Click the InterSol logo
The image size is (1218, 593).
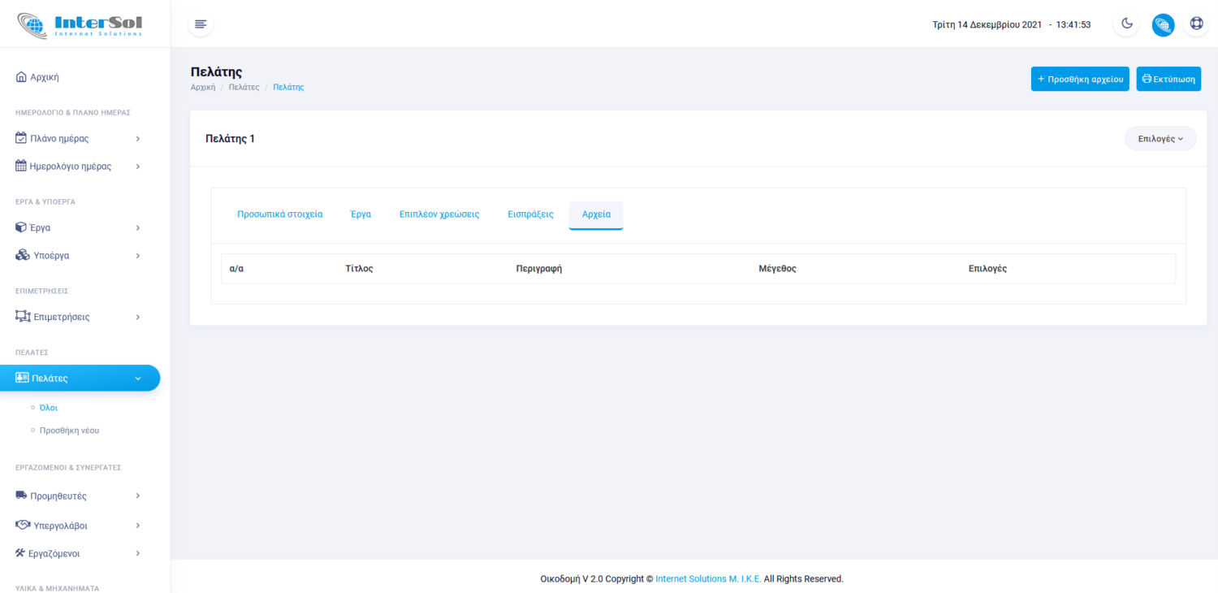point(80,24)
